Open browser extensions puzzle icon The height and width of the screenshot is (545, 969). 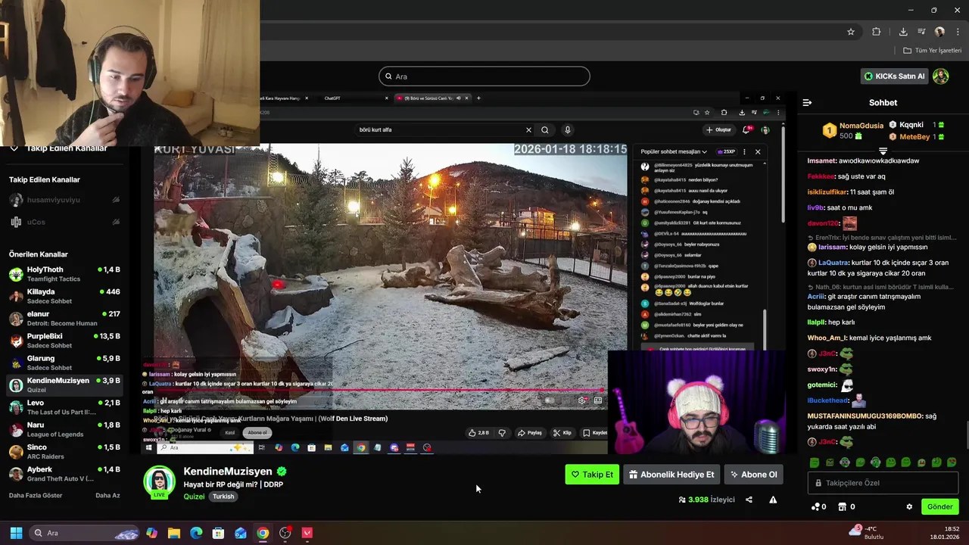click(x=877, y=32)
